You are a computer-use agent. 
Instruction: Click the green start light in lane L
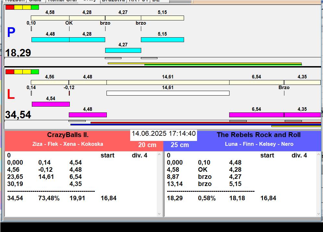(x=35, y=72)
